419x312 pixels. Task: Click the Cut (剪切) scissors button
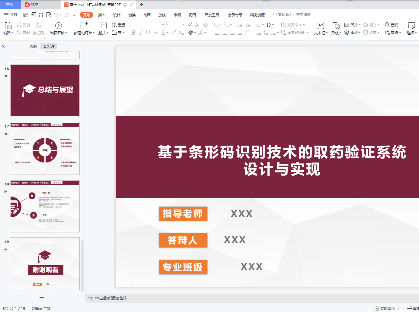[x=23, y=25]
